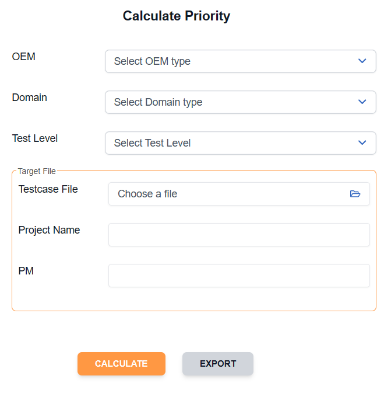This screenshot has width=384, height=407.
Task: Click the Target File group legend
Action: point(37,171)
